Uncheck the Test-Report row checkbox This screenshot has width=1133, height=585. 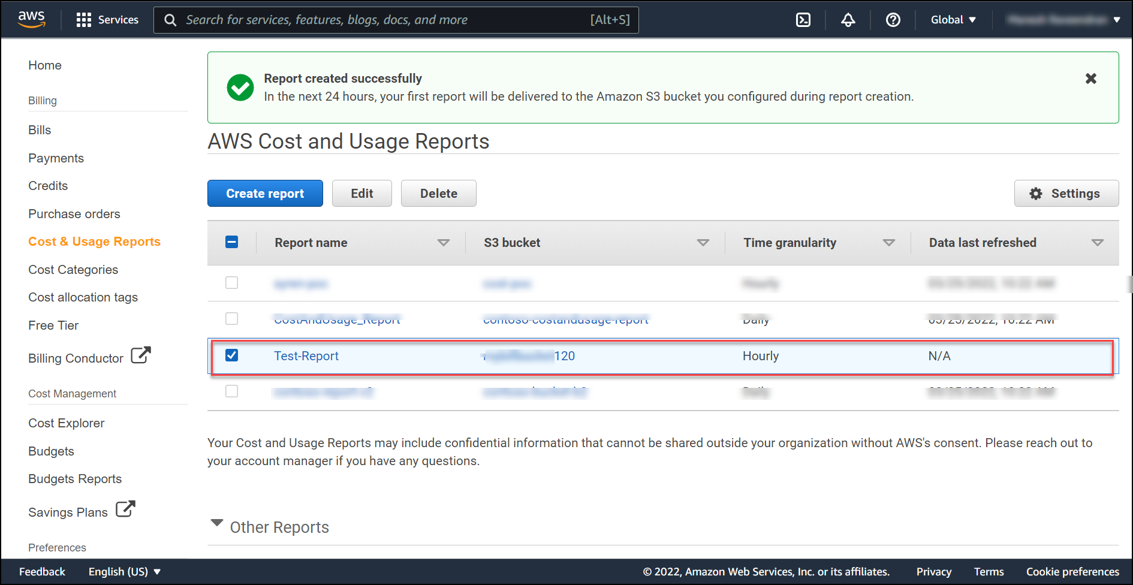point(231,355)
